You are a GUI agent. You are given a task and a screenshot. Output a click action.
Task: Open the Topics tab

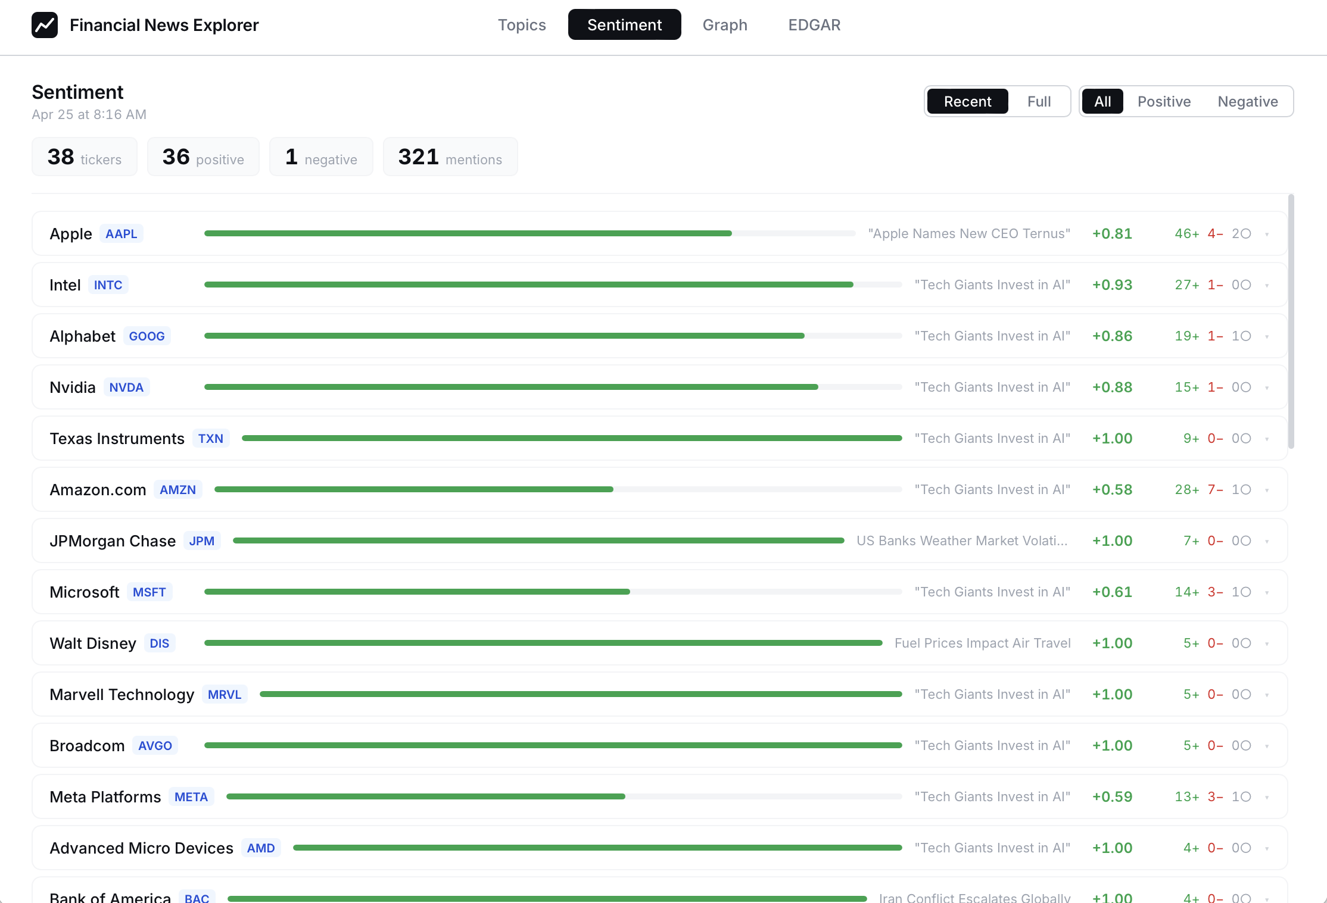(x=522, y=25)
